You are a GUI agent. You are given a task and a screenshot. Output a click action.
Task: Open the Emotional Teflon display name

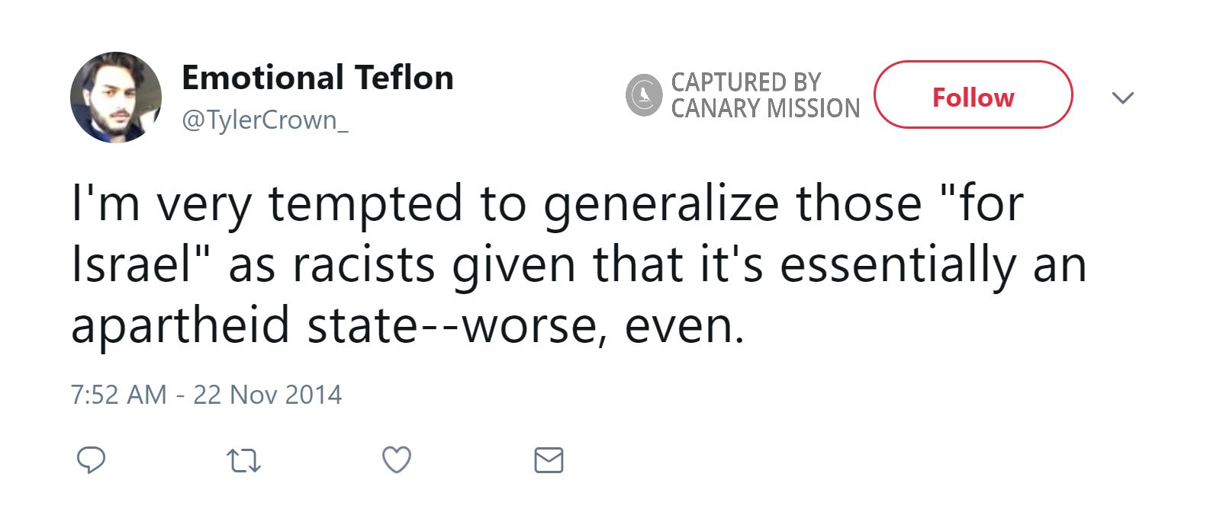pos(317,78)
